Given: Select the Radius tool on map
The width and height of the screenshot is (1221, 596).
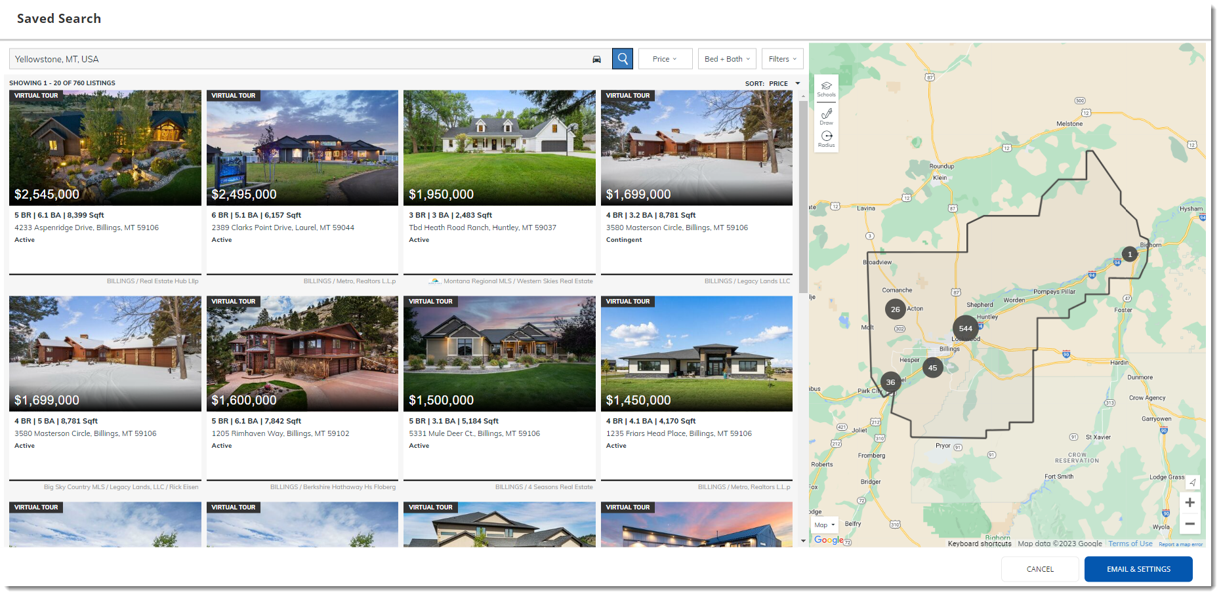Looking at the screenshot, I should coord(826,139).
